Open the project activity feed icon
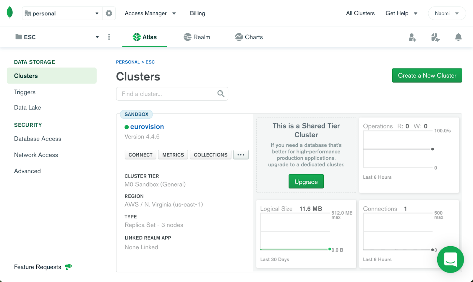This screenshot has width=473, height=282. coord(435,37)
